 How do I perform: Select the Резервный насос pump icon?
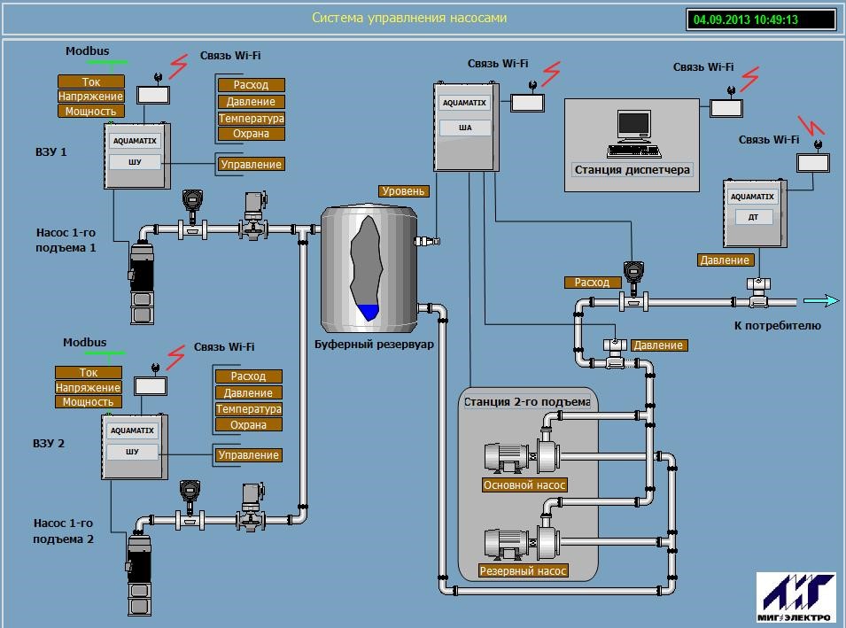click(x=520, y=540)
